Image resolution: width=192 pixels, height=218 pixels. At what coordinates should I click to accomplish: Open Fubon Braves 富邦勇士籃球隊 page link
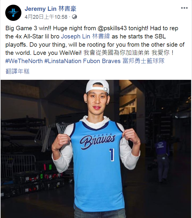124,61
